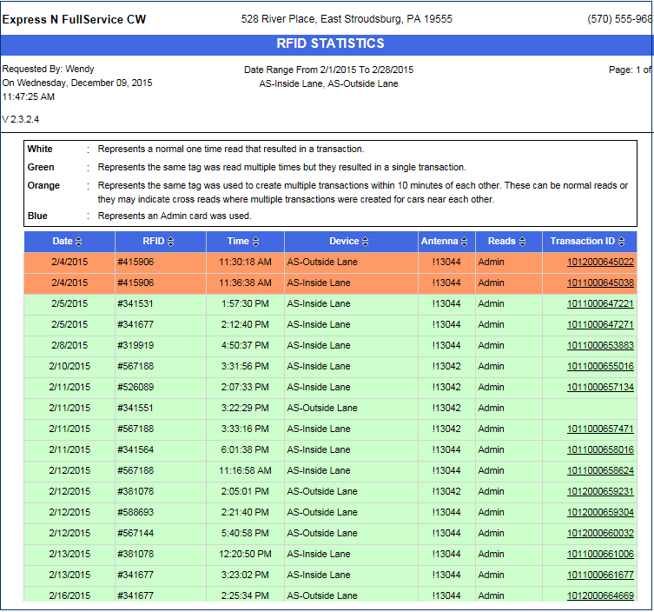
Task: Click the 3:22:29 PM time cell
Action: click(244, 408)
